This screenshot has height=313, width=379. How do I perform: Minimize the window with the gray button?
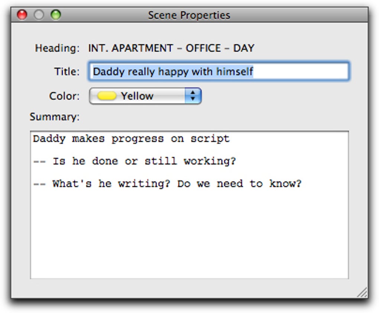coord(39,15)
